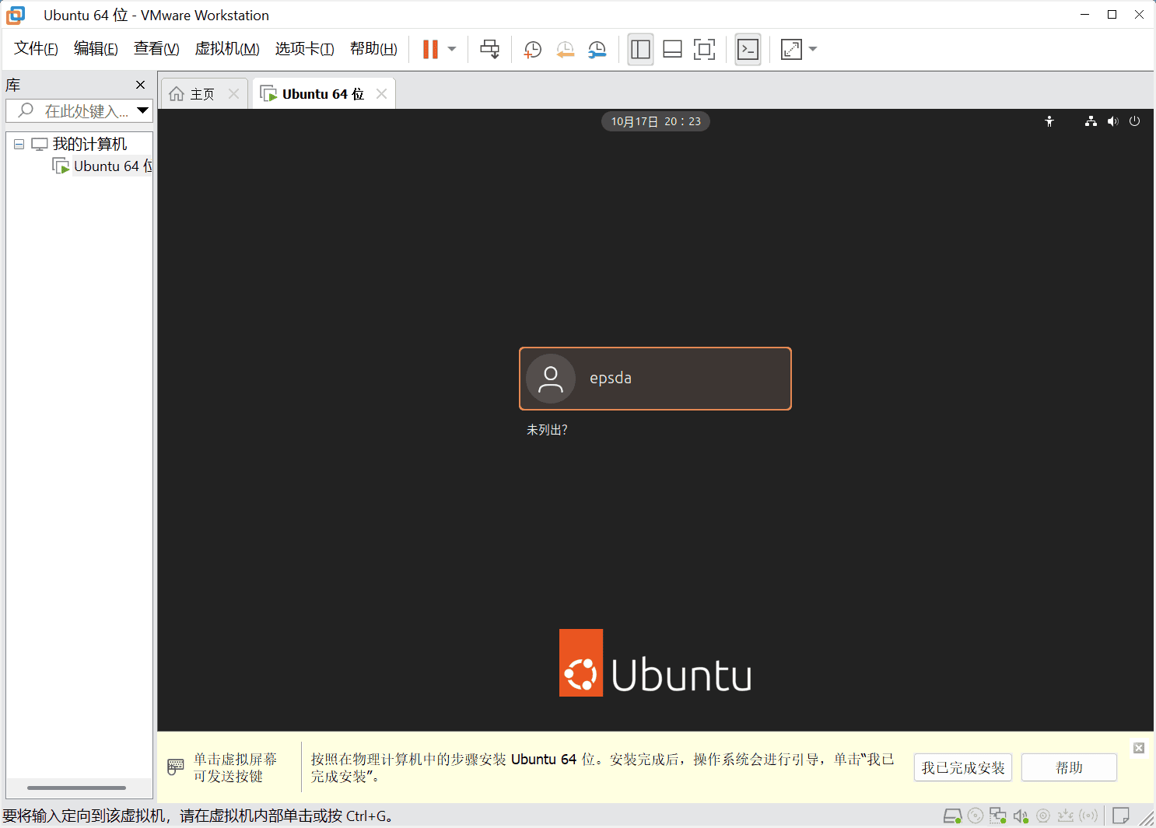The width and height of the screenshot is (1156, 828).
Task: Click the Bluetooth wireless status icon
Action: point(1088,816)
